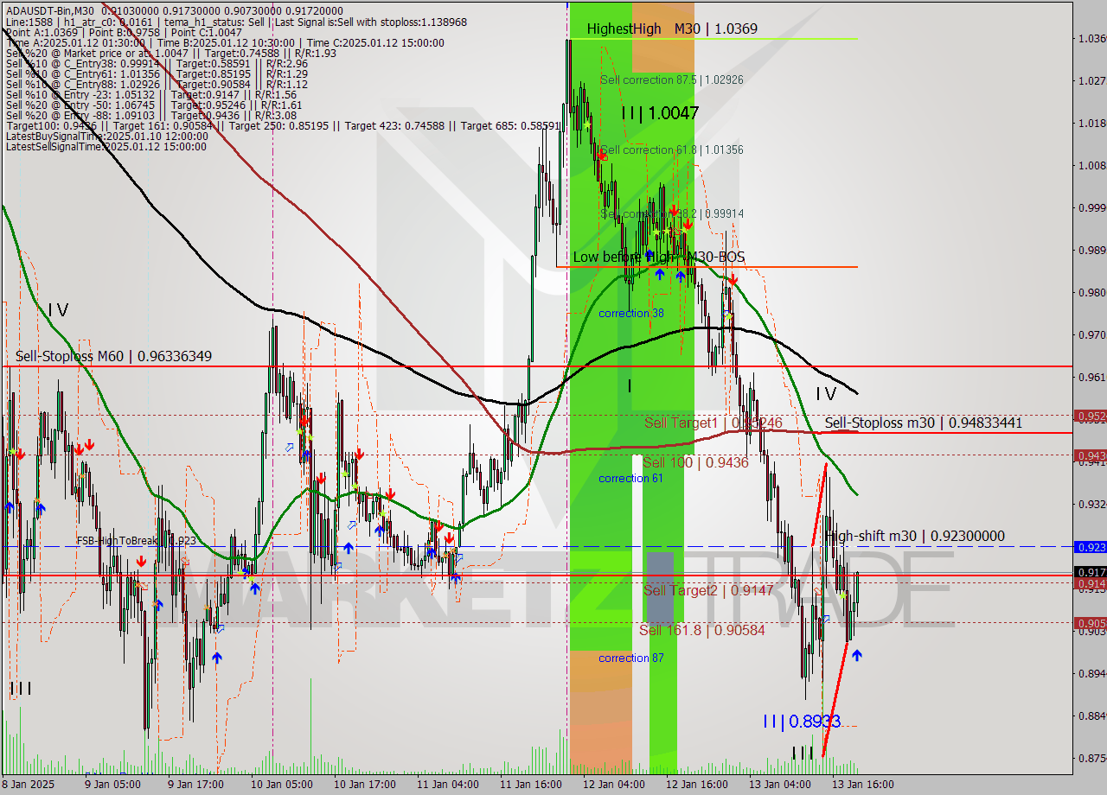Select the High-shift m30 | 0.92300000 label

[915, 536]
